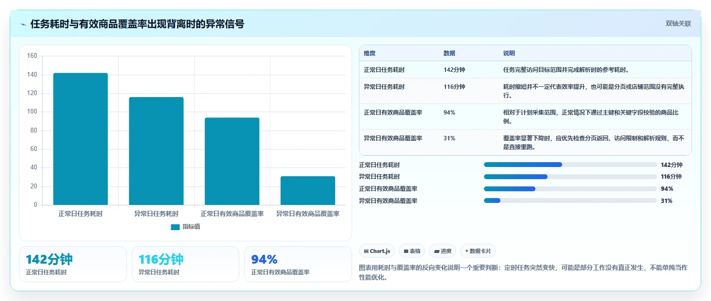
Task: Click the description starting with 耗时缩短并不一定
Action: tap(594, 91)
